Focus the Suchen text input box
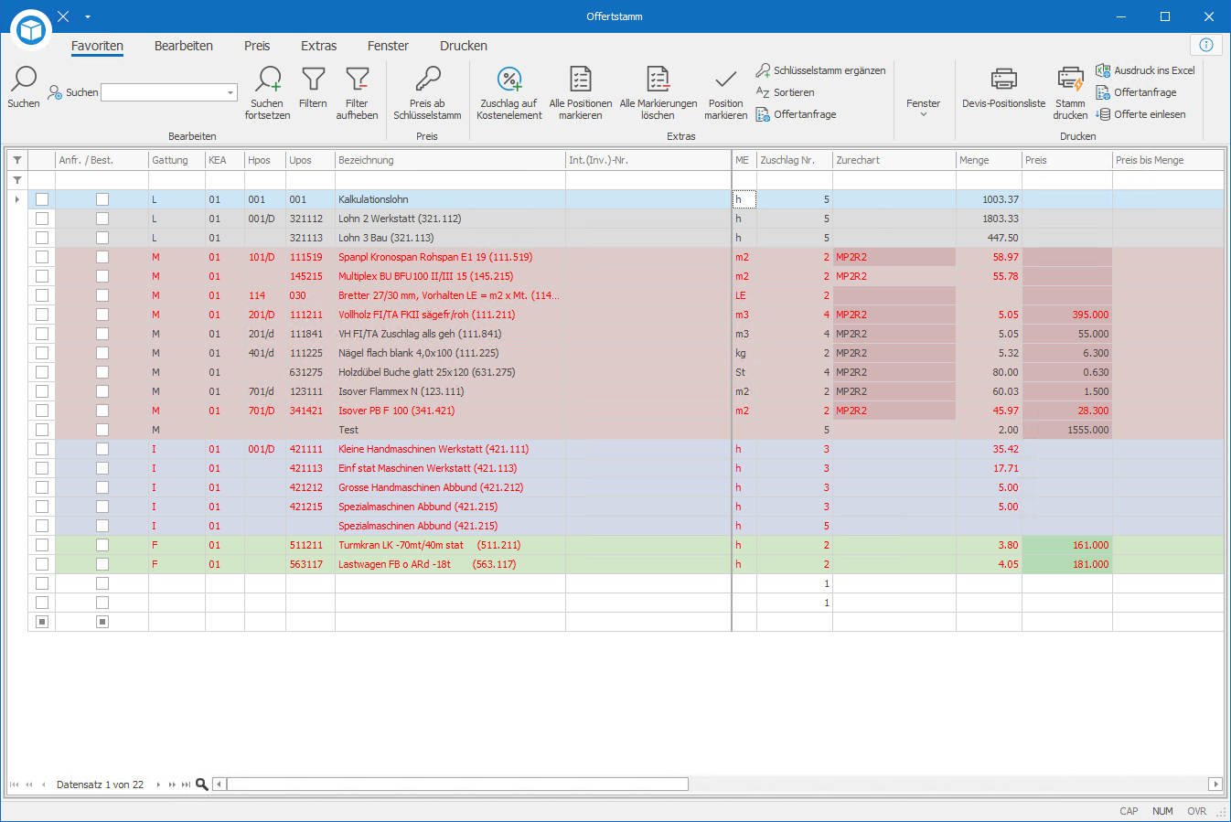The height and width of the screenshot is (822, 1231). 163,92
